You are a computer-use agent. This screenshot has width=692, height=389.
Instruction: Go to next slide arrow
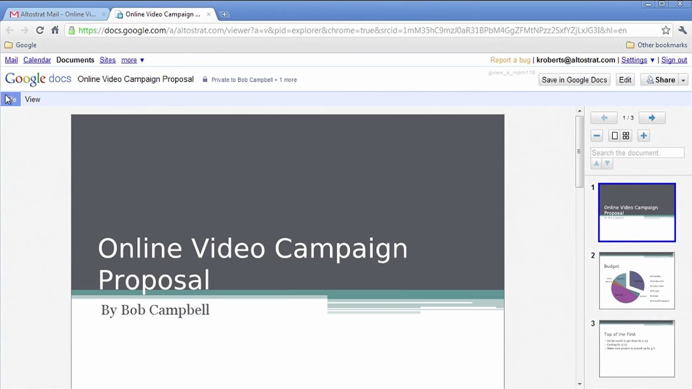pos(651,118)
